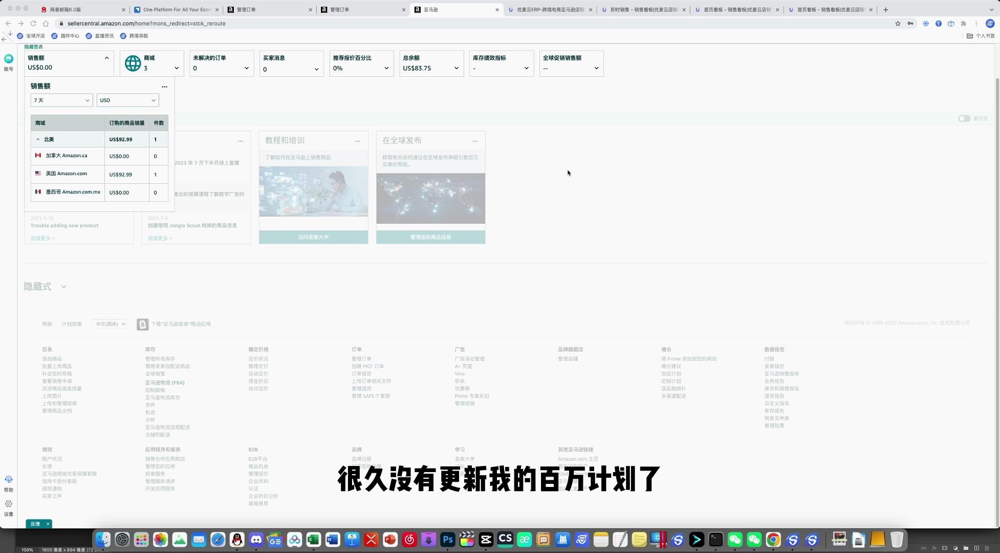Viewport: 1000px width, 553px height.
Task: Open a new browser tab
Action: click(886, 9)
